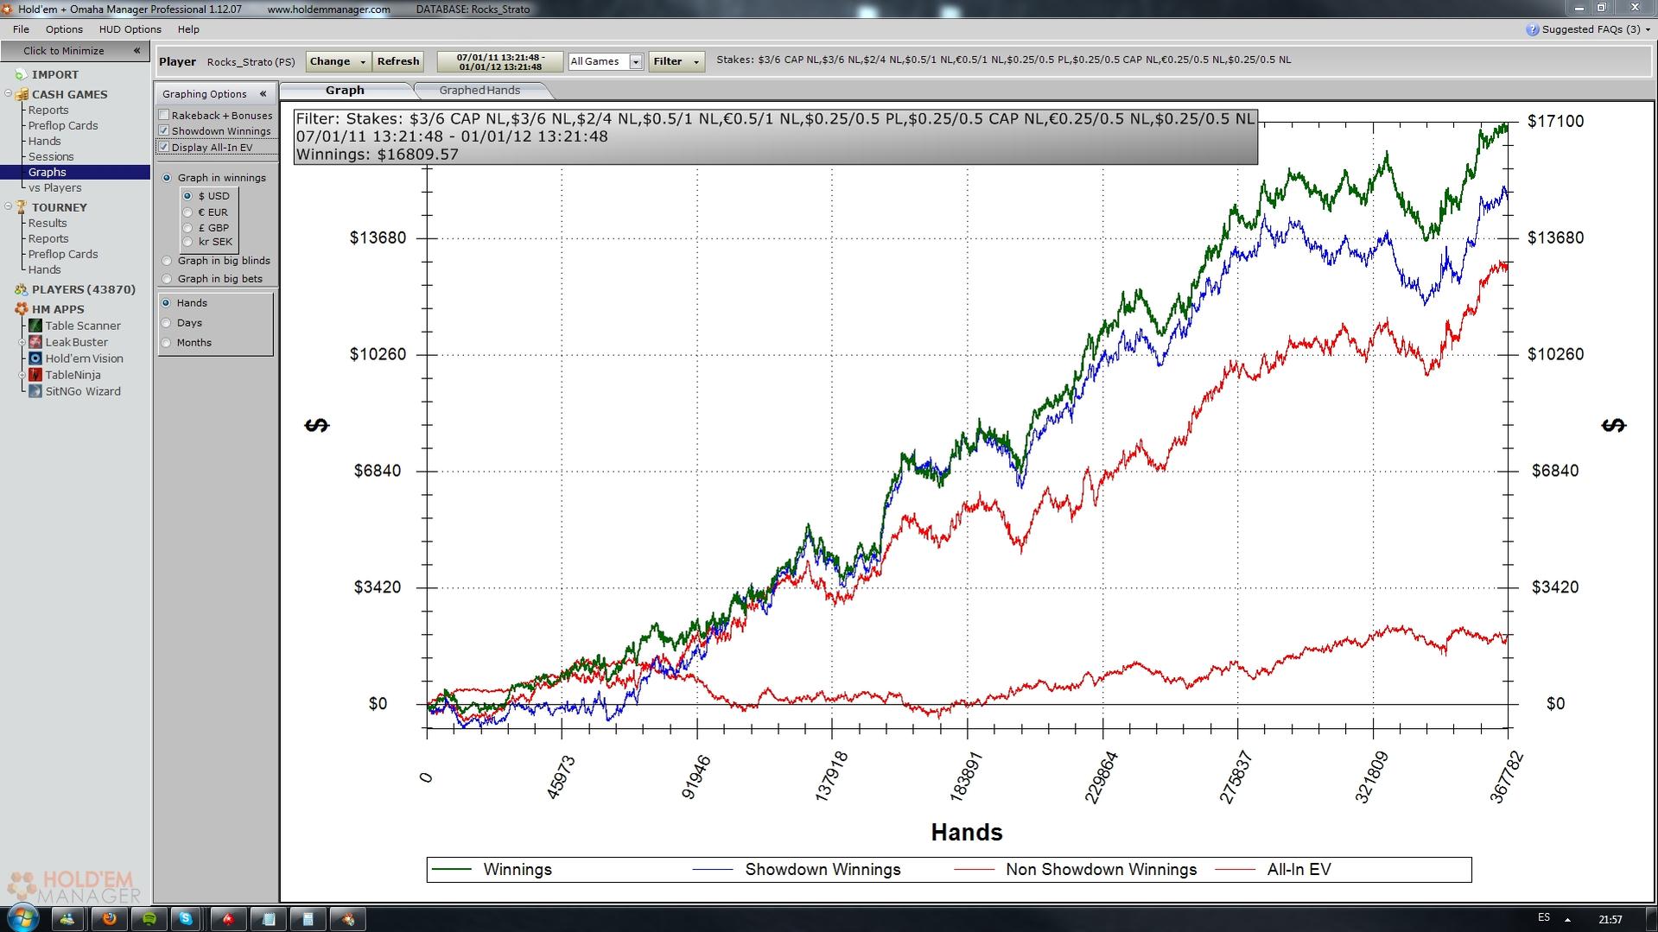Image resolution: width=1658 pixels, height=932 pixels.
Task: Show hidden system tray icons arrow
Action: (1567, 920)
